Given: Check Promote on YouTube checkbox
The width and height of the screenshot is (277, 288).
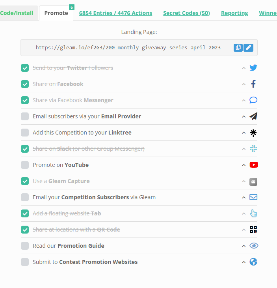Looking at the screenshot, I should [x=25, y=165].
